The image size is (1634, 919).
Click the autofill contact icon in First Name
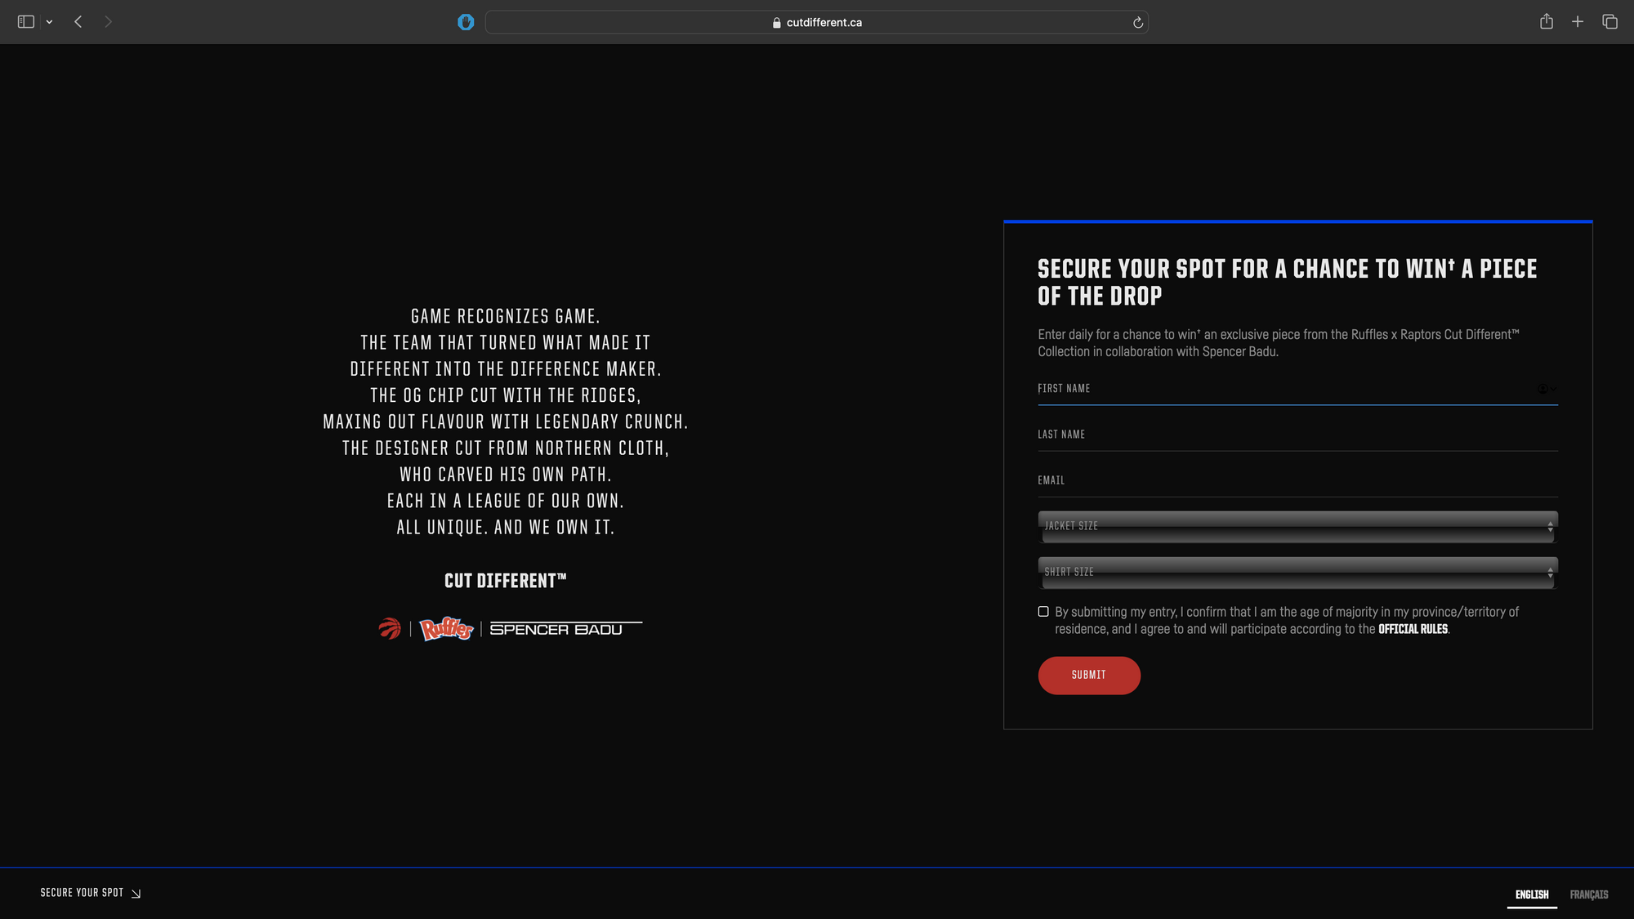coord(1544,390)
